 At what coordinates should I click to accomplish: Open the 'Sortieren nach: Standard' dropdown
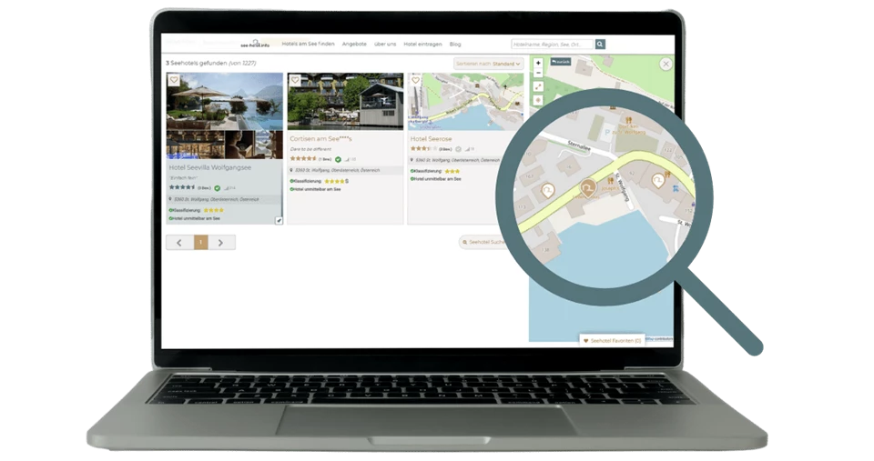489,64
